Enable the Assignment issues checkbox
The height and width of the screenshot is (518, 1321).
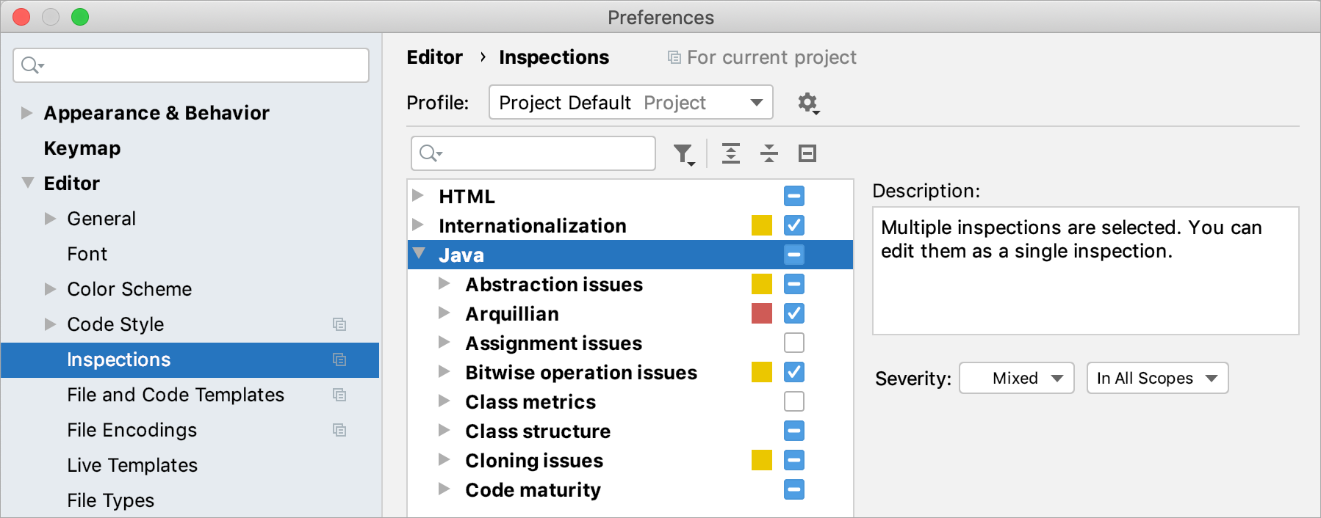click(x=794, y=343)
